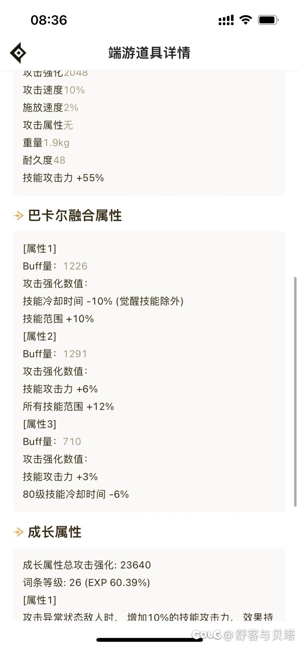This screenshot has width=299, height=648.
Task: Tap the cellular signal bars icon
Action: coord(226,20)
